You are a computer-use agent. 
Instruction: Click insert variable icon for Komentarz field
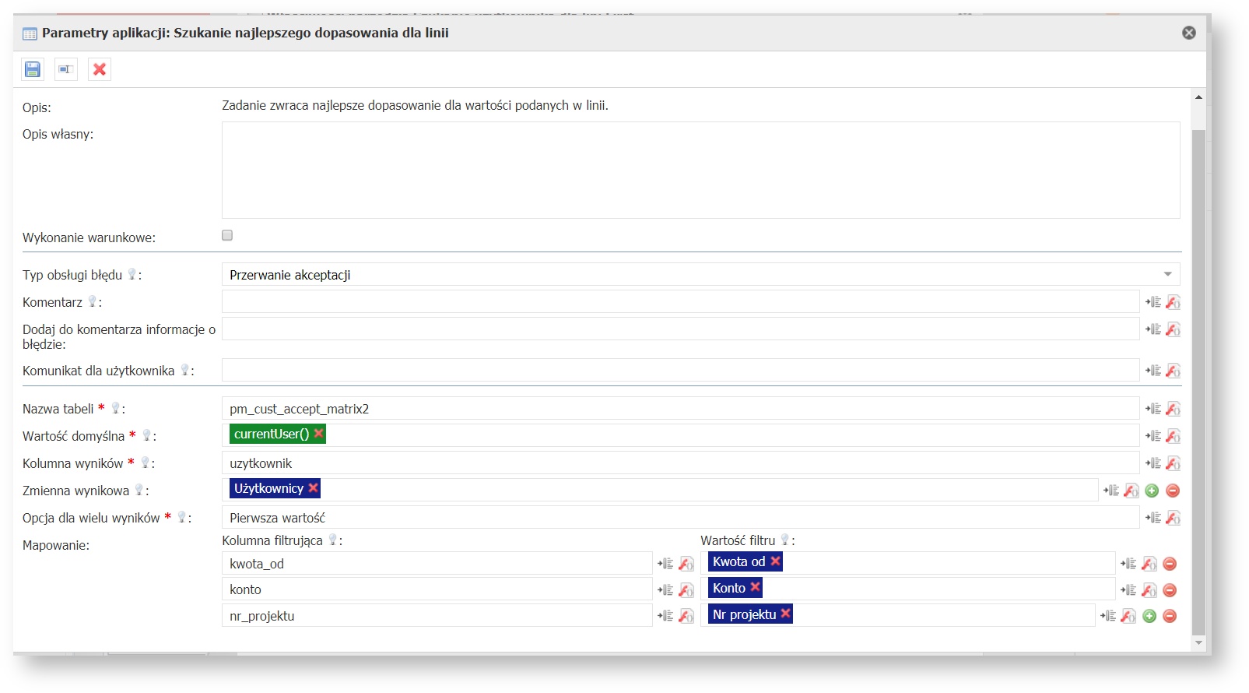pos(1153,302)
